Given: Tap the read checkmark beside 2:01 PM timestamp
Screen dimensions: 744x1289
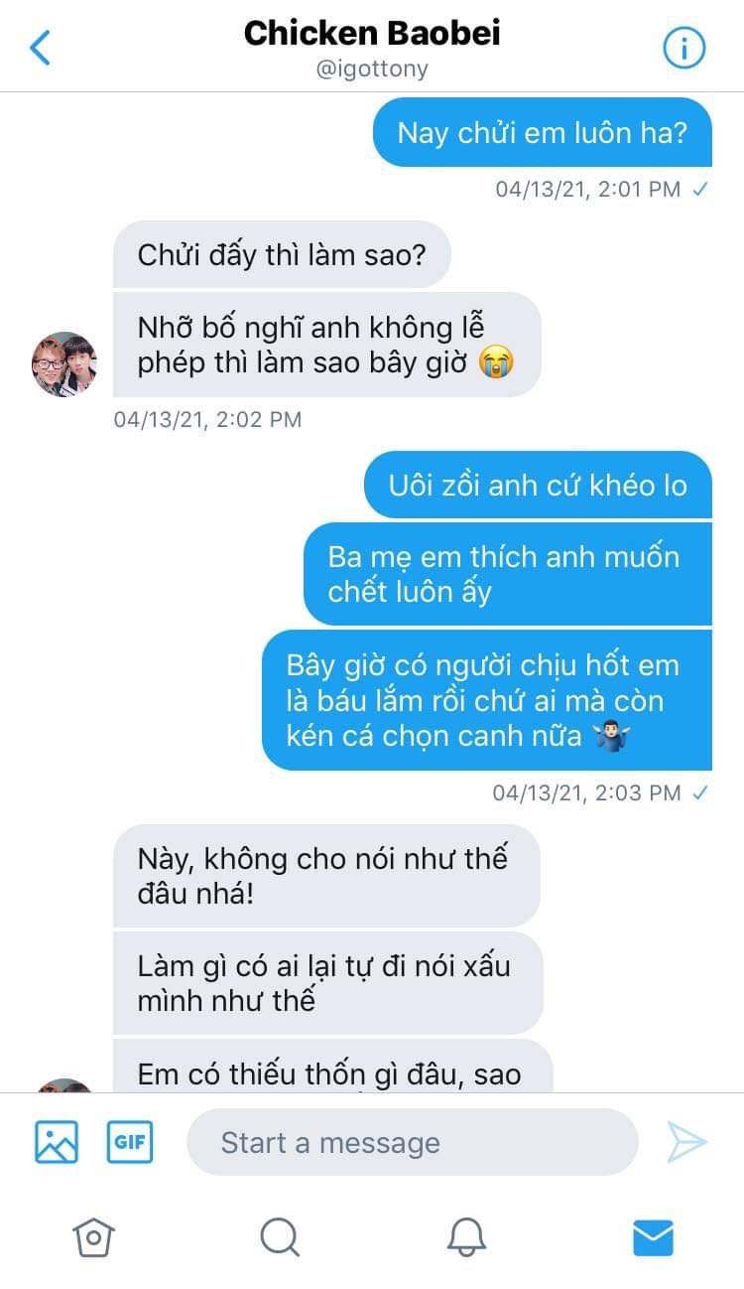Looking at the screenshot, I should (700, 190).
